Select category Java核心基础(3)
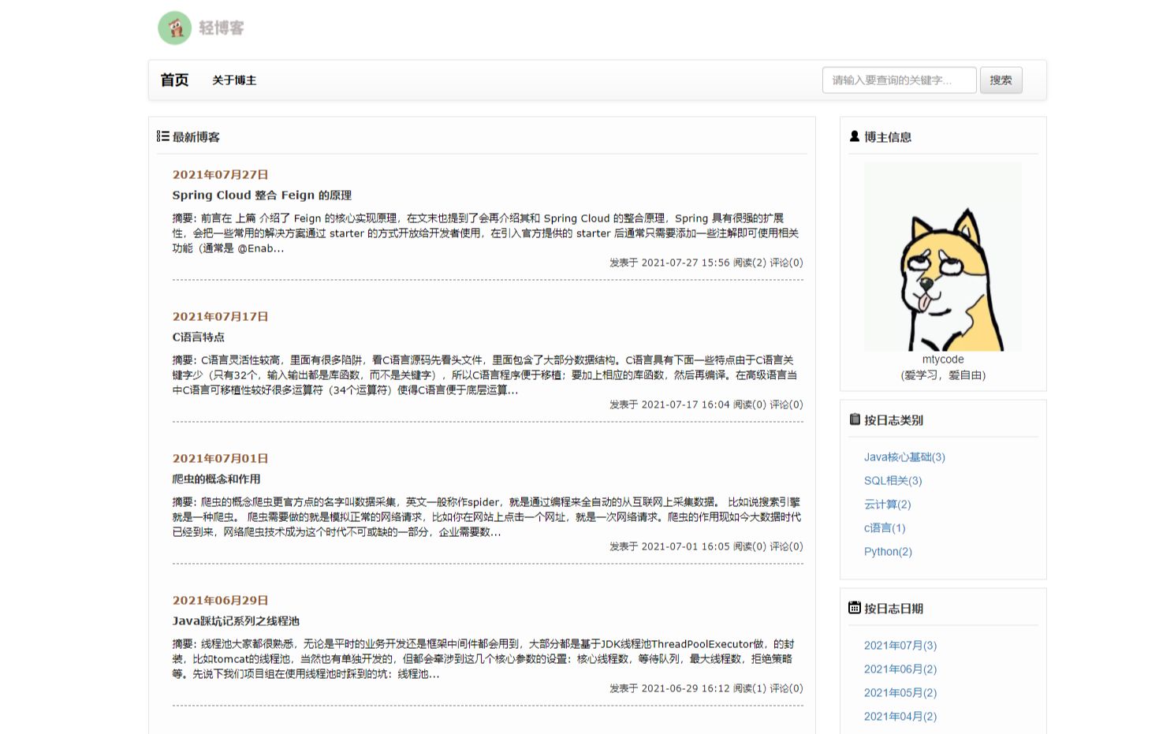The width and height of the screenshot is (1174, 734). (904, 457)
